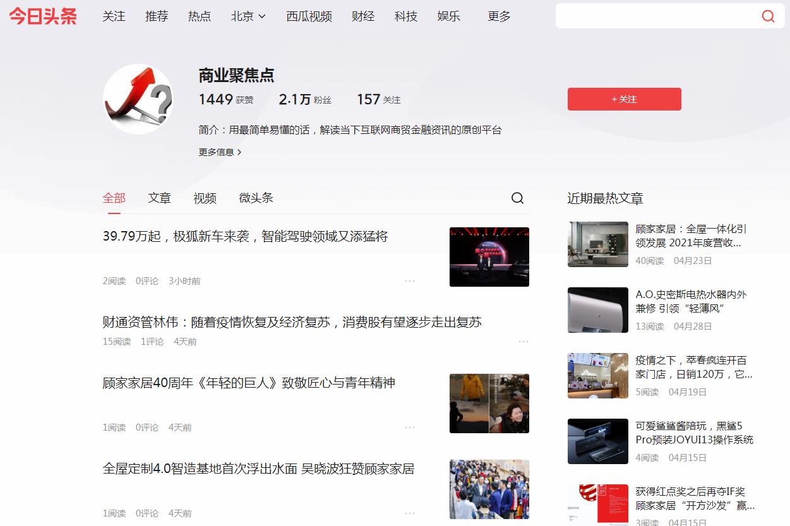Click the red + 关注 follow button
The height and width of the screenshot is (526, 790).
tap(625, 99)
